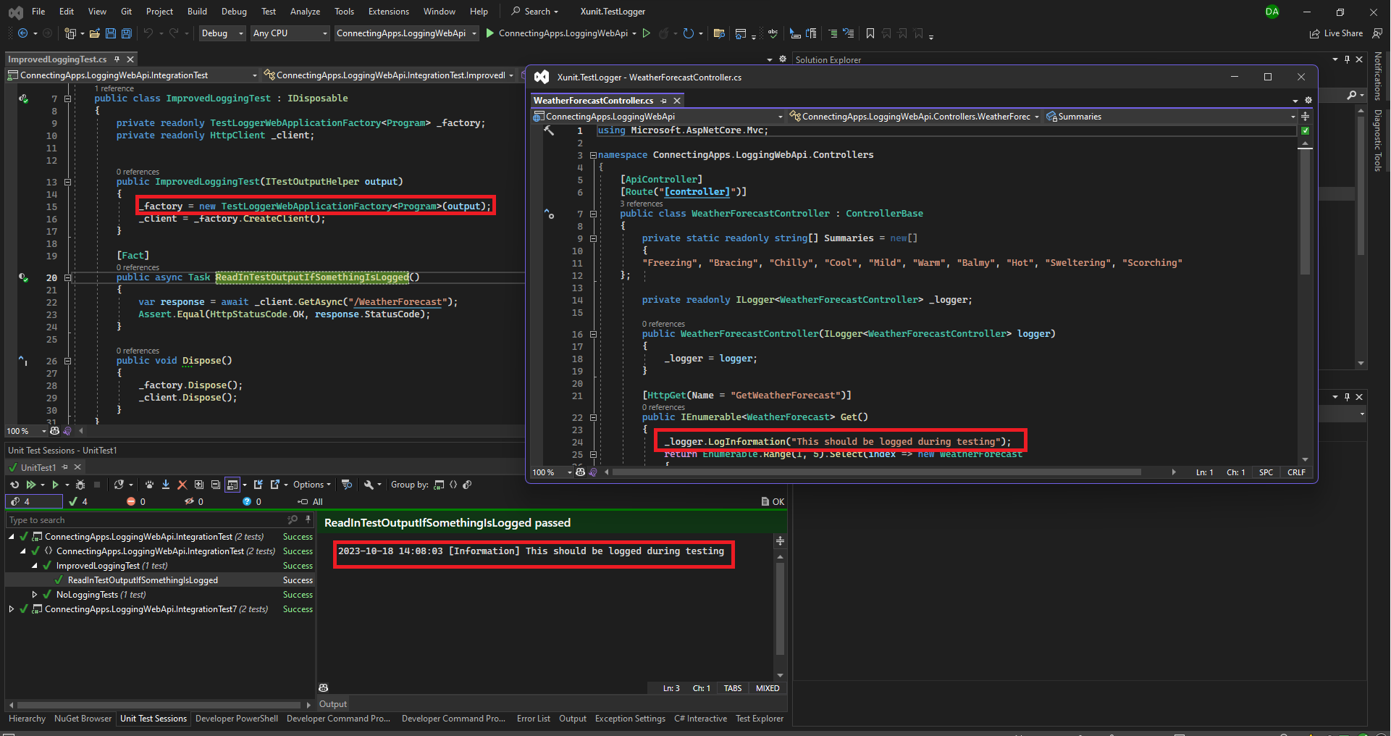The width and height of the screenshot is (1391, 736).
Task: Open the Build menu
Action: 197,12
